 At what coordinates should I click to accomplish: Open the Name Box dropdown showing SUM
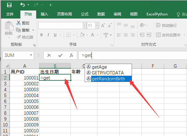coord(31,55)
